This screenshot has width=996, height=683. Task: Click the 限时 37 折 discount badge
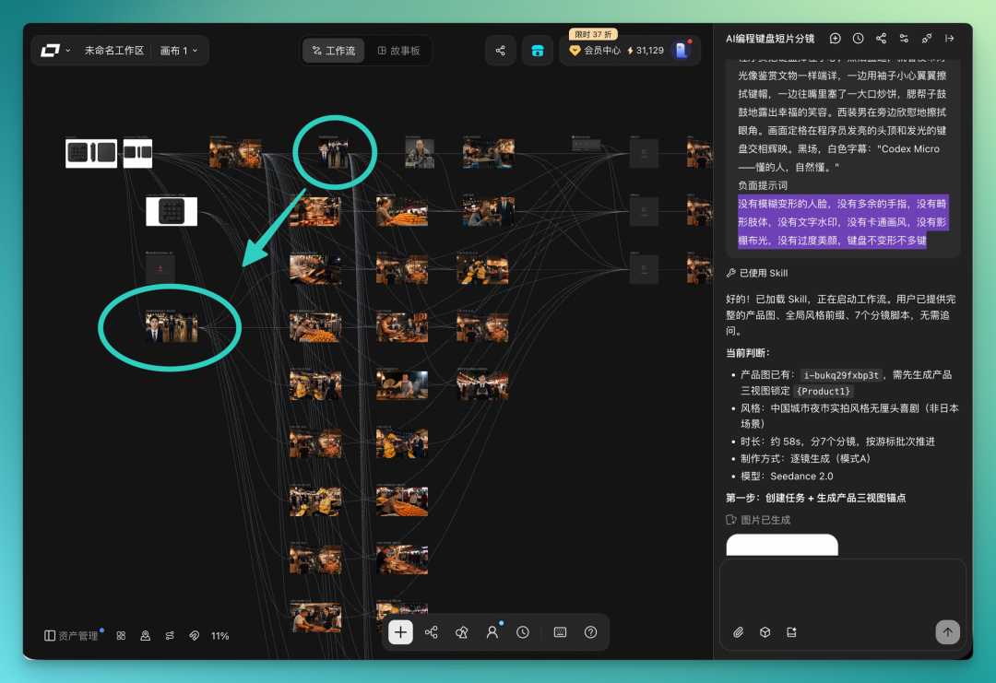[593, 34]
